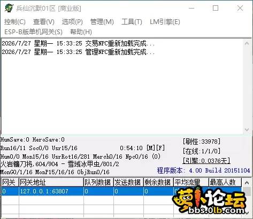Click the 网关地址 column header
Image resolution: width=253 pixels, height=219 pixels.
pos(51,182)
